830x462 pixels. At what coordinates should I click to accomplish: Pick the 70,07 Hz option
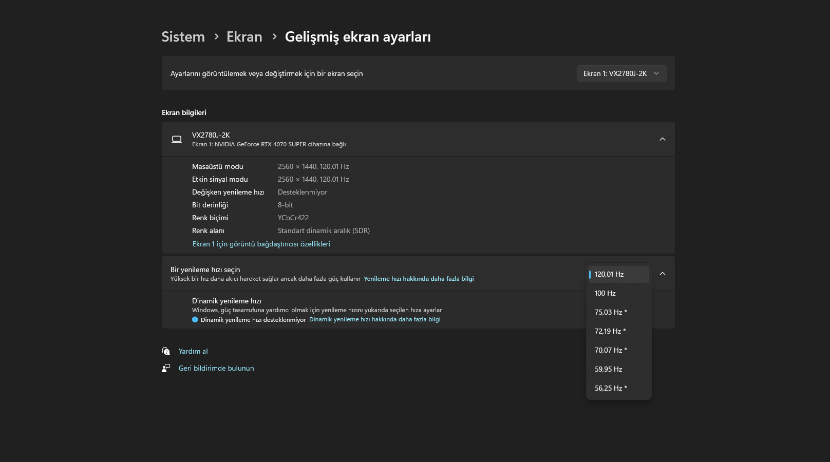pyautogui.click(x=619, y=350)
